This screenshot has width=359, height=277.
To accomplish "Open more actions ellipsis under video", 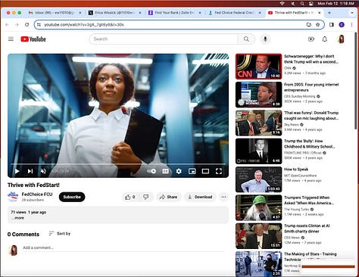I will click(223, 197).
